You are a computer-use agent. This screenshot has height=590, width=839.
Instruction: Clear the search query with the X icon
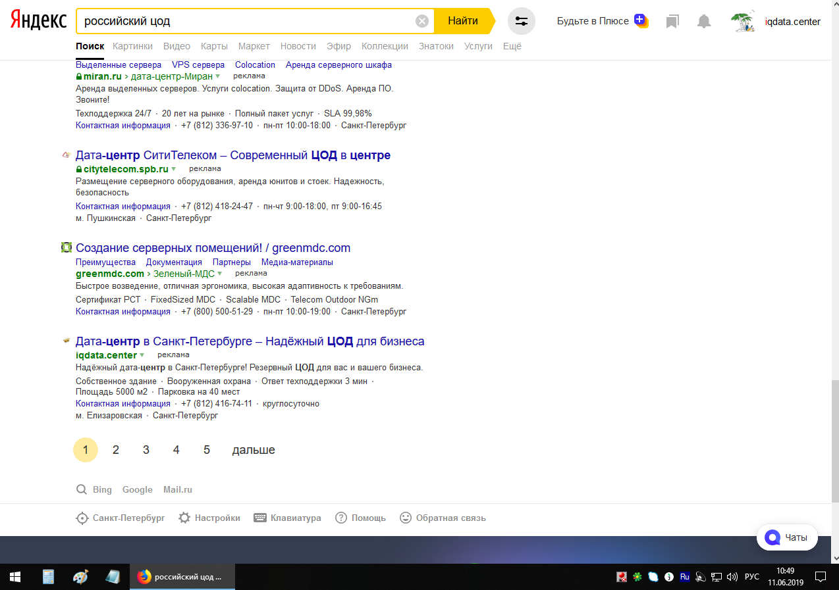coord(422,21)
